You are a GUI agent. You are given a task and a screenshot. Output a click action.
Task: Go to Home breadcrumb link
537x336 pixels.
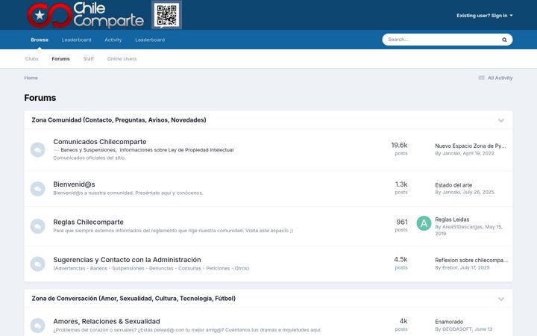(31, 78)
